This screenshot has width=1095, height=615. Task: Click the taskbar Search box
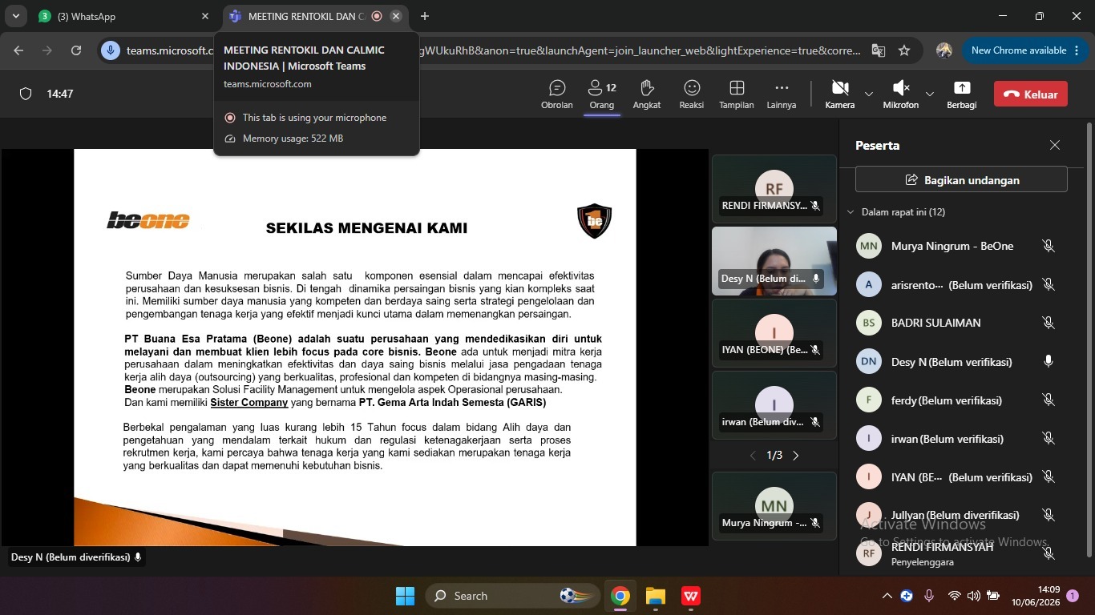click(x=512, y=596)
